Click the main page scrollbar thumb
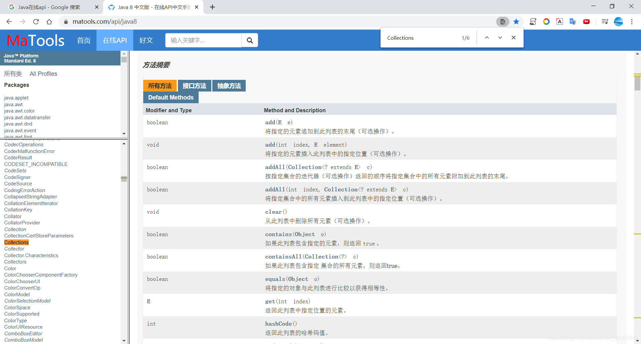 pos(637,84)
